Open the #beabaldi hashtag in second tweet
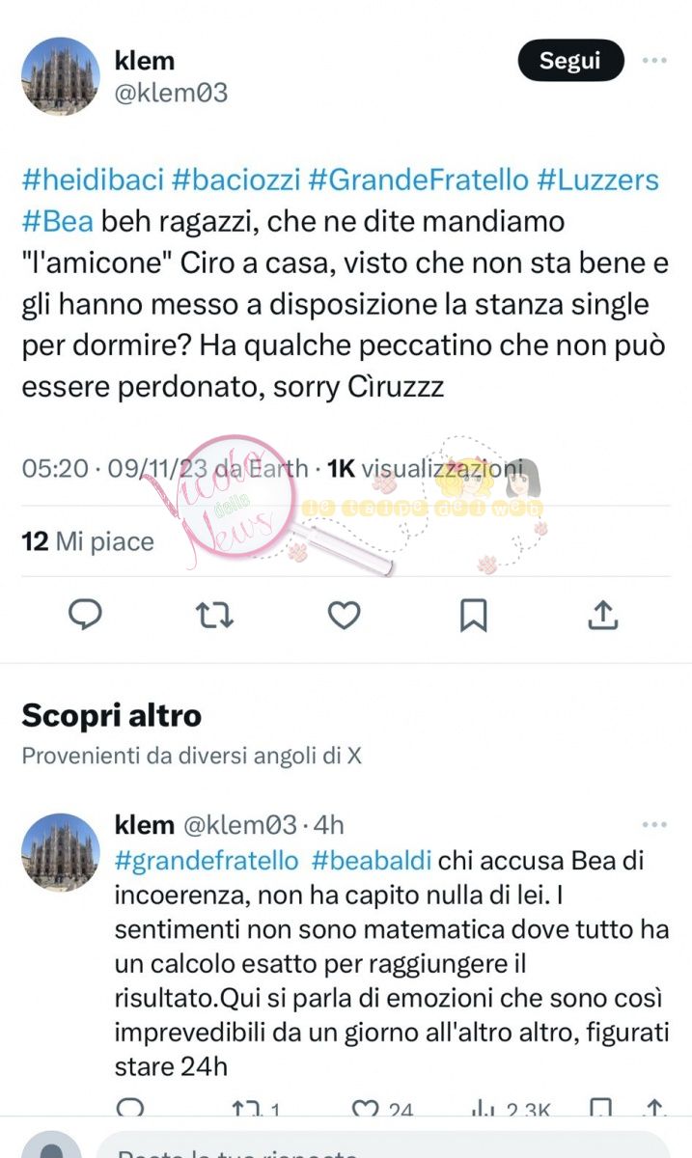 371,859
